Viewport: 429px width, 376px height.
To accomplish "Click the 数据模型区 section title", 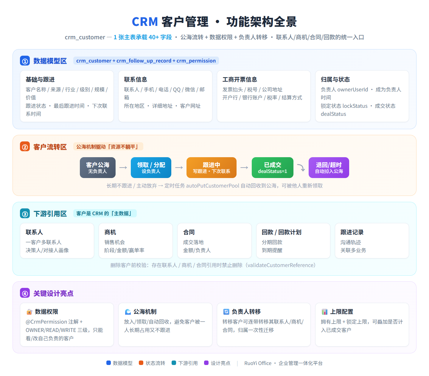I will tap(50, 61).
